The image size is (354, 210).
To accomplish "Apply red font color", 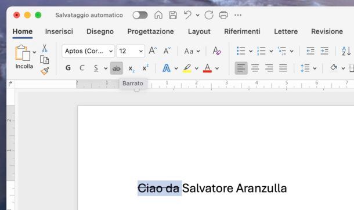I will pyautogui.click(x=207, y=68).
